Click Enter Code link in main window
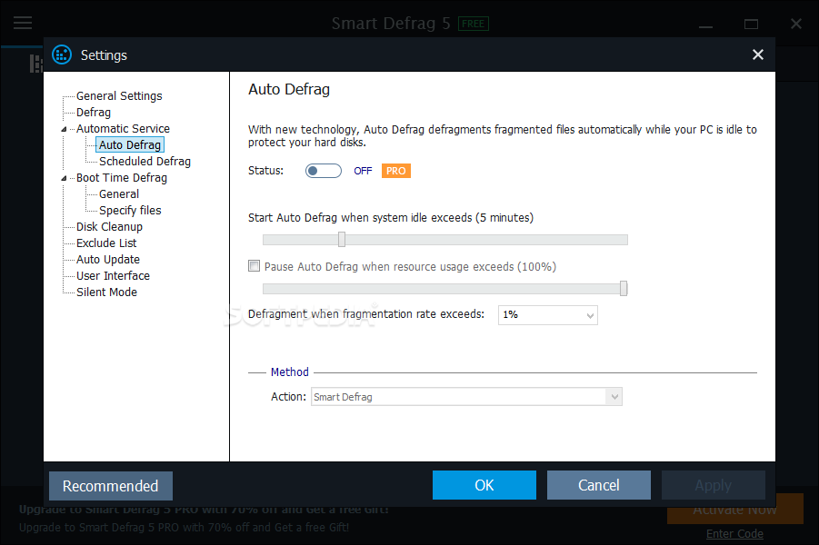819x545 pixels. click(x=734, y=533)
